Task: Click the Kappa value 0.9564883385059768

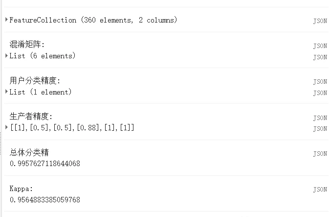Action: pyautogui.click(x=45, y=199)
